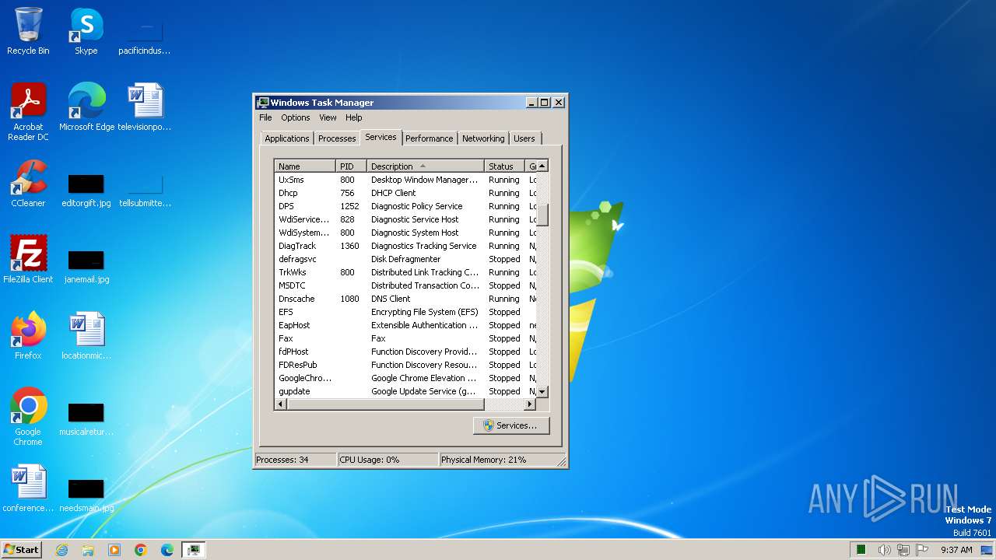
Task: Sort services by Description column header
Action: 426,166
